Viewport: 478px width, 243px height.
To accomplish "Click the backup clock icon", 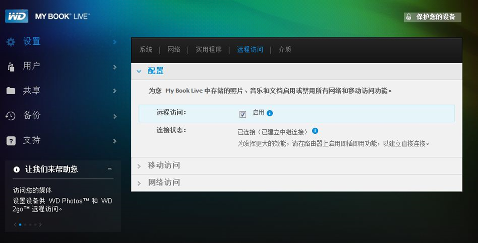I will point(11,116).
